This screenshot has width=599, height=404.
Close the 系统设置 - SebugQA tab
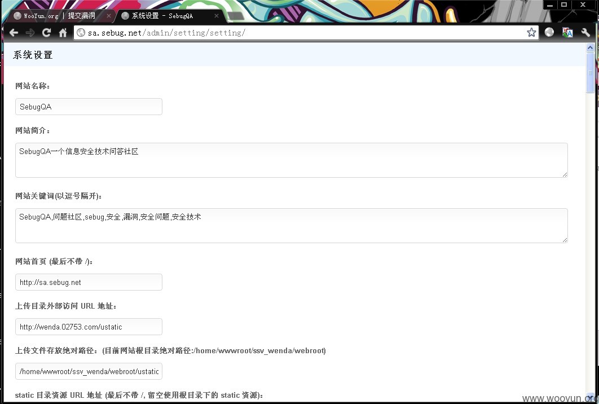(x=217, y=16)
